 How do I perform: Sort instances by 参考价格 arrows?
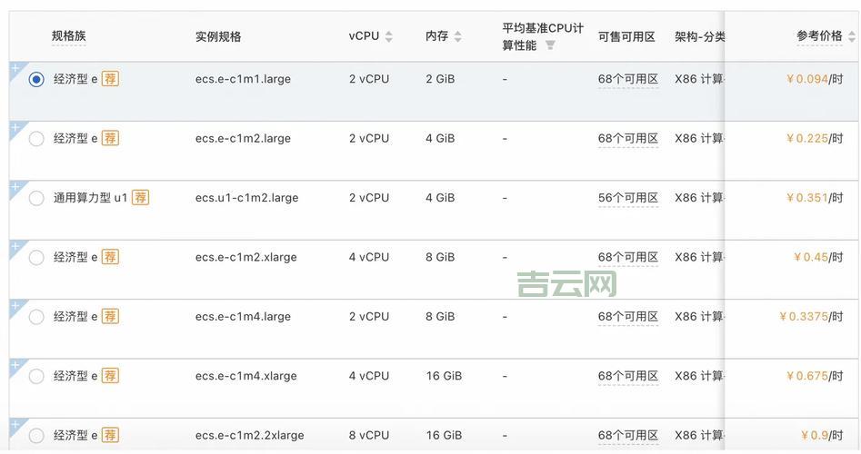click(852, 37)
